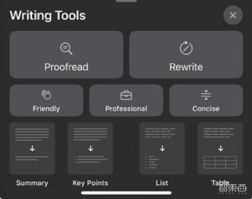Choose the Concise compress lines icon
Image resolution: width=252 pixels, height=199 pixels.
(x=206, y=95)
